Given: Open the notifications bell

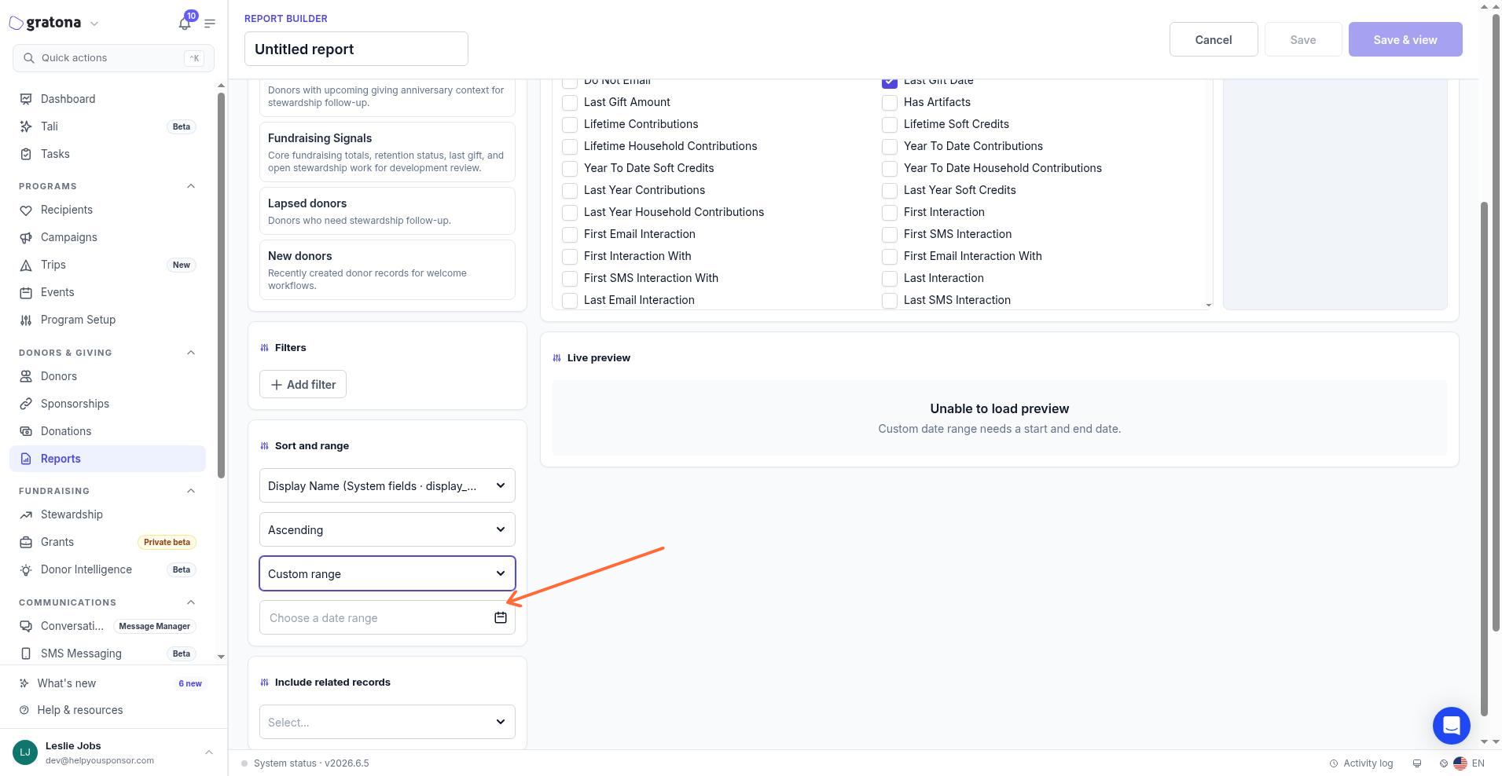Looking at the screenshot, I should pyautogui.click(x=185, y=23).
